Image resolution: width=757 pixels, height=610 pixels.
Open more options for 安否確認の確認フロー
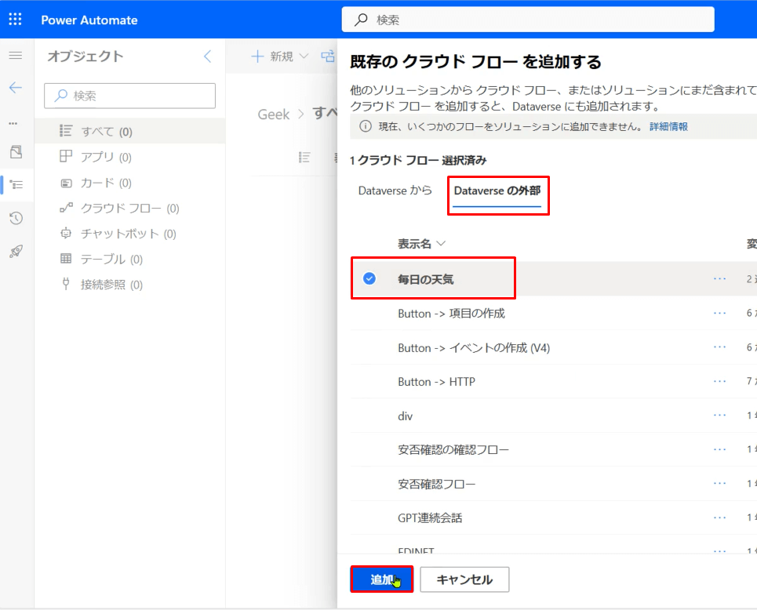tap(720, 450)
